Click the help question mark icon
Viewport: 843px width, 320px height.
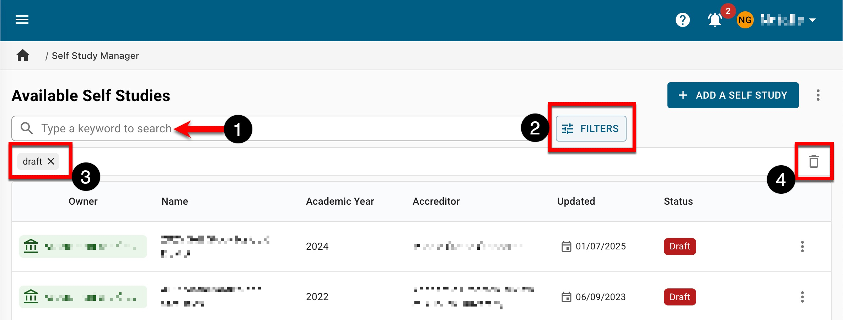pos(682,20)
